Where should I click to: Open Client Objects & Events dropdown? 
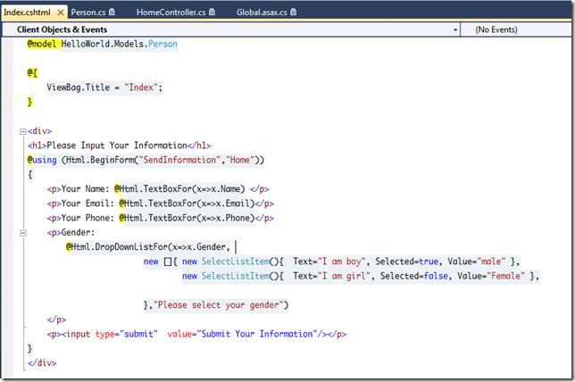[x=231, y=29]
